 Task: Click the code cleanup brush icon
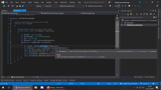click(x=36, y=77)
